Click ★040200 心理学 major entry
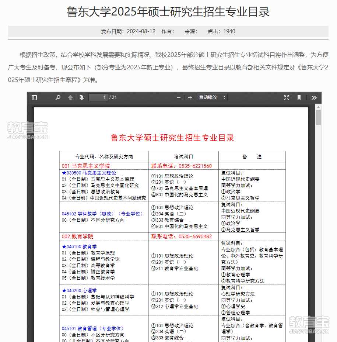 pyautogui.click(x=79, y=290)
